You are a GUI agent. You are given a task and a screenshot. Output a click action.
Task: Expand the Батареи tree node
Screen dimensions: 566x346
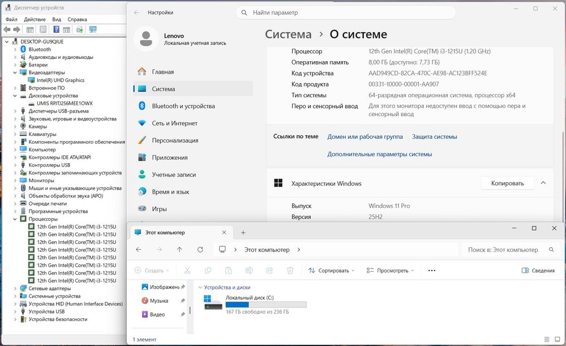pyautogui.click(x=15, y=65)
